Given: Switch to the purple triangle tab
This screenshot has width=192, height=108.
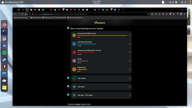Looking at the screenshot, I should point(119,10).
